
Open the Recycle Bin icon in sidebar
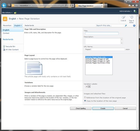(x=4, y=46)
